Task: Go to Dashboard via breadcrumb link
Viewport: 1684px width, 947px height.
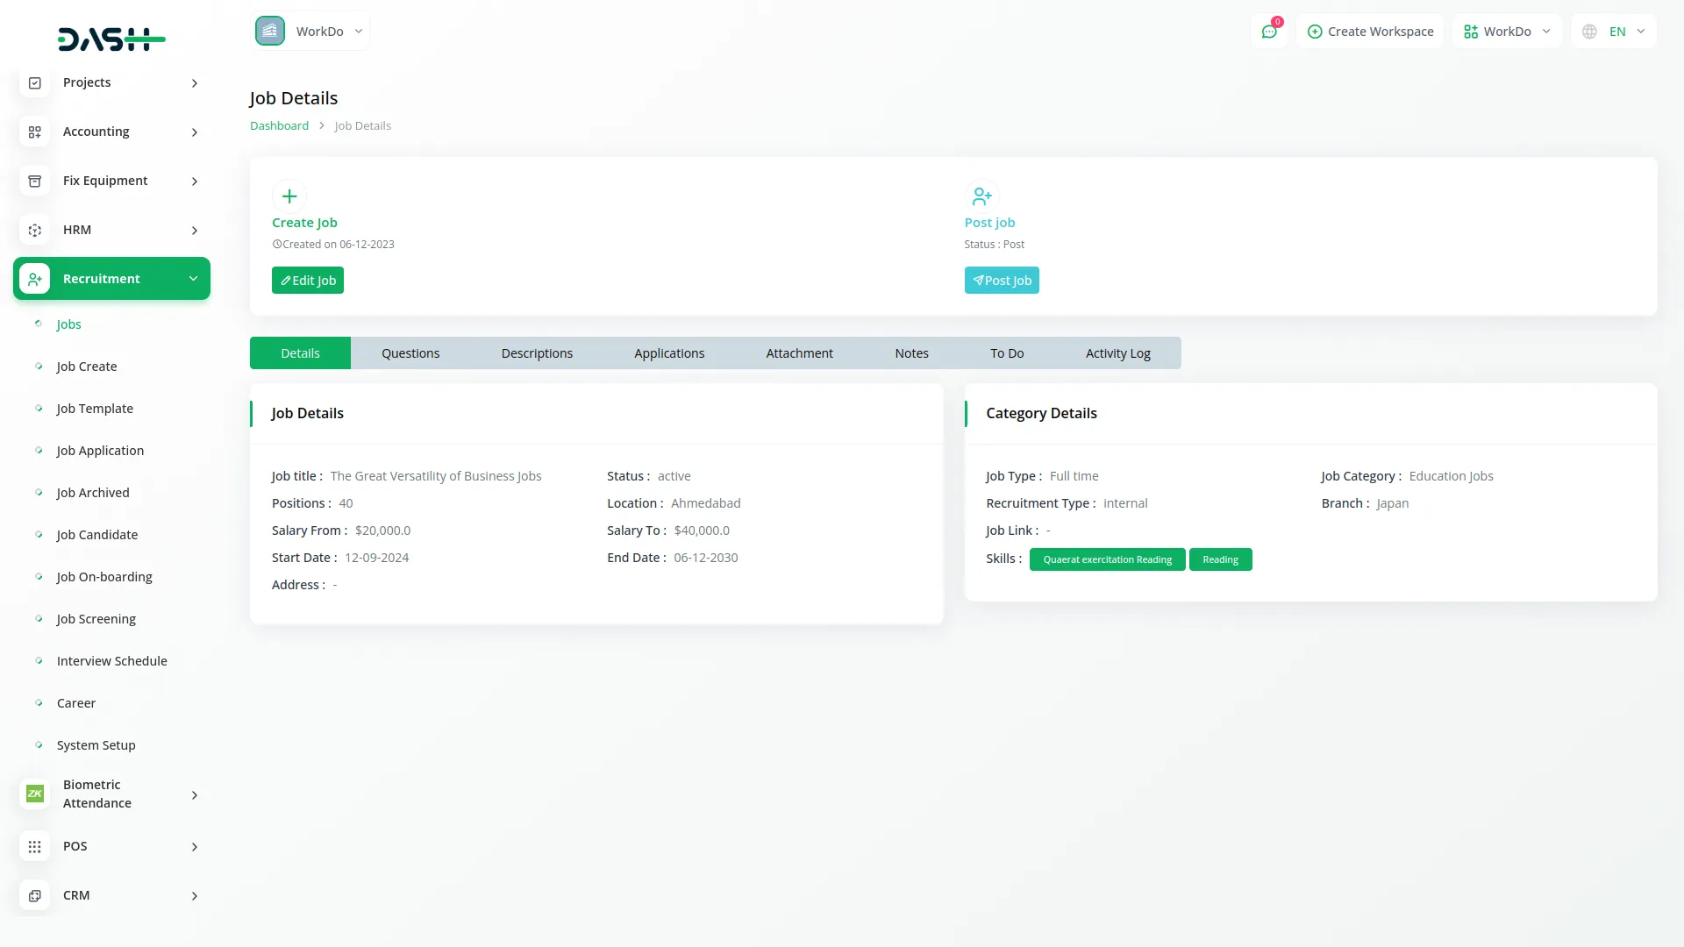Action: tap(279, 126)
